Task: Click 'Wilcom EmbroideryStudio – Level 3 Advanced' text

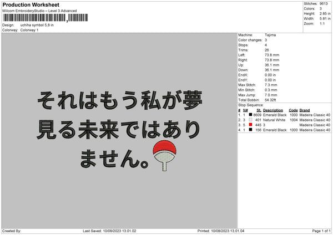Action: 39,11
